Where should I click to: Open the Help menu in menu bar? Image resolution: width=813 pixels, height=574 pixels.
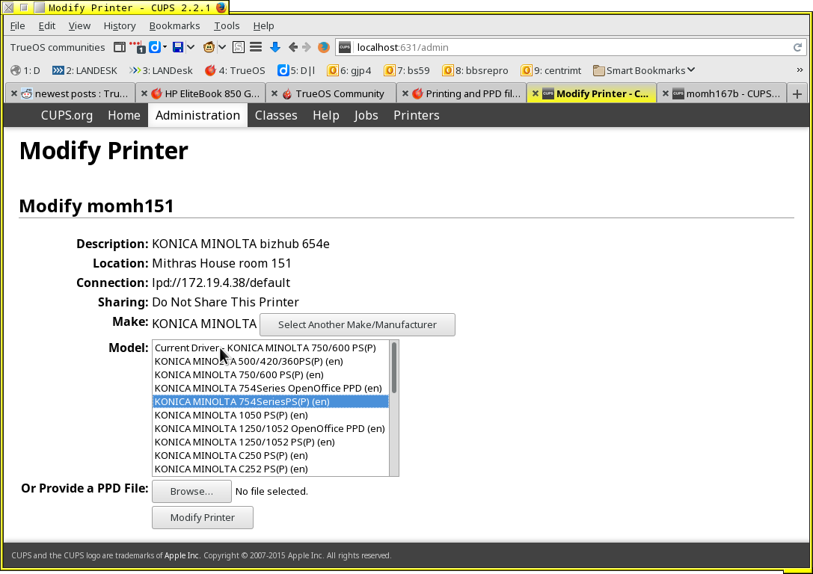(x=263, y=25)
